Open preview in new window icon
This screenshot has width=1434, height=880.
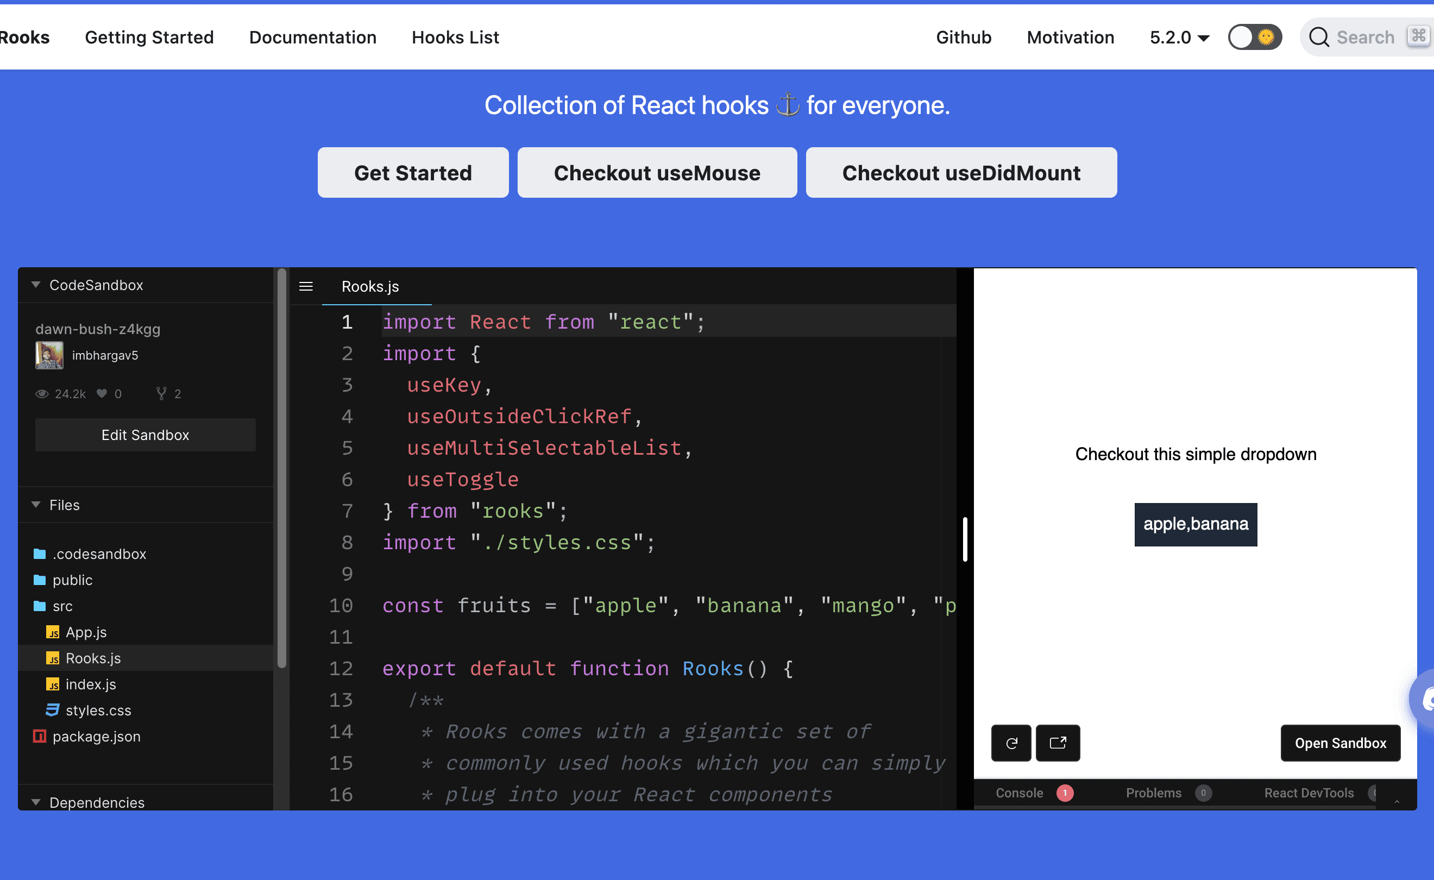click(x=1058, y=743)
